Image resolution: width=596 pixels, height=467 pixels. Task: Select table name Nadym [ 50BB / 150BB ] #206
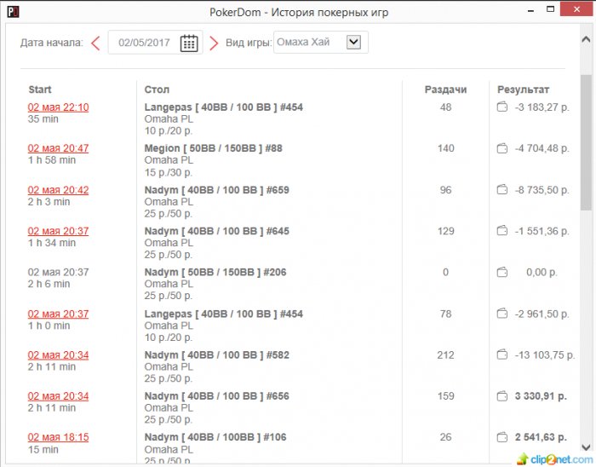pos(215,273)
